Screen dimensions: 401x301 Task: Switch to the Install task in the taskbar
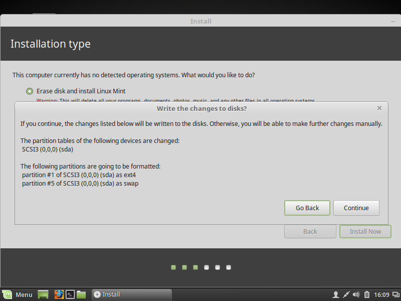132,294
